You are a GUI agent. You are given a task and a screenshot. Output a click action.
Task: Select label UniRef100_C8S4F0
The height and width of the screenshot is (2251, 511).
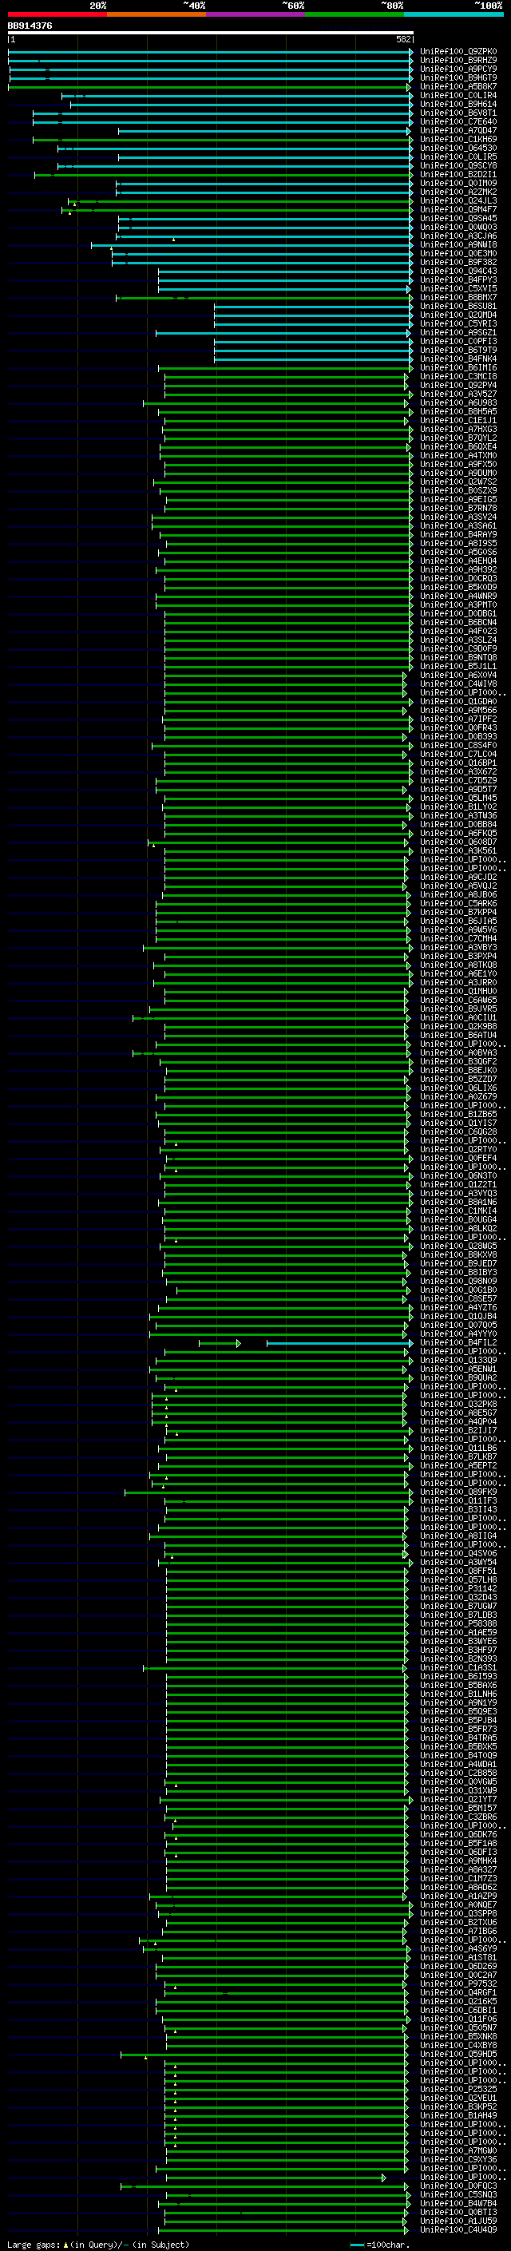[x=458, y=745]
